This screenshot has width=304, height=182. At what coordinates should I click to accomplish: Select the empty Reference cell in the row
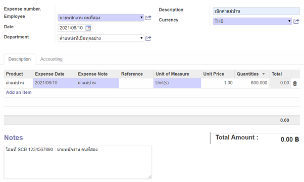click(136, 83)
